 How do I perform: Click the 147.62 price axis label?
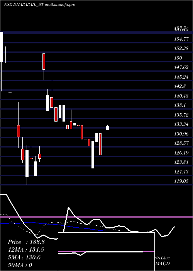181,67
